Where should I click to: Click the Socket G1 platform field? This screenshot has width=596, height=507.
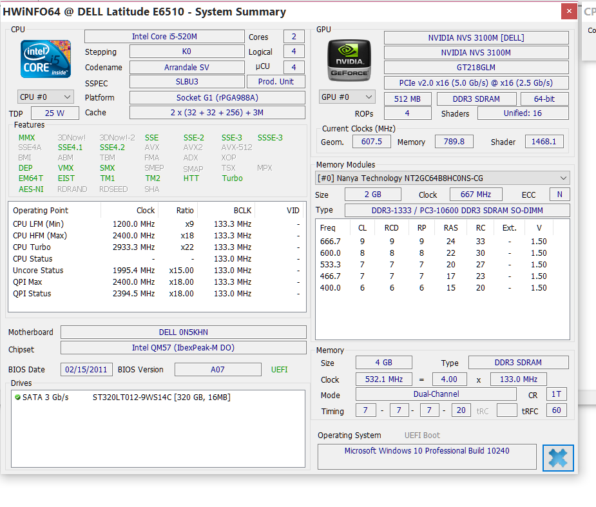[x=217, y=97]
